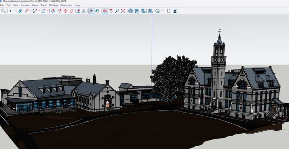Open the Tools menu

pyautogui.click(x=44, y=5)
